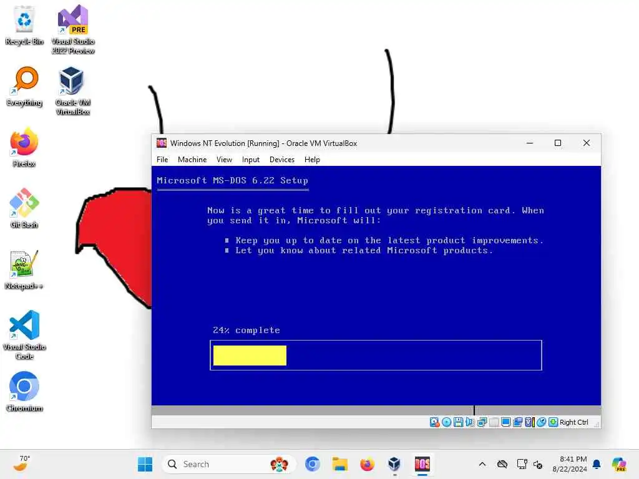Select the Notepad++ desktop shortcut
The image size is (639, 479).
[x=24, y=269]
